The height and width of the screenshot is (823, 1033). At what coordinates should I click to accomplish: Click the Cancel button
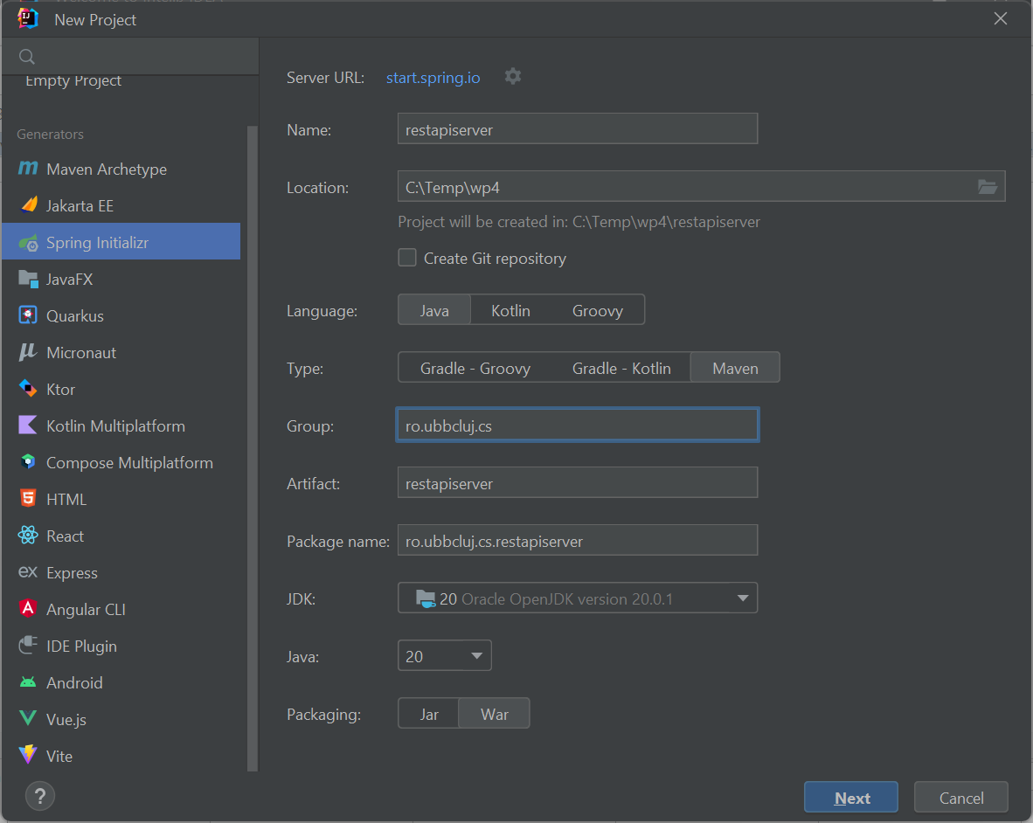[961, 798]
